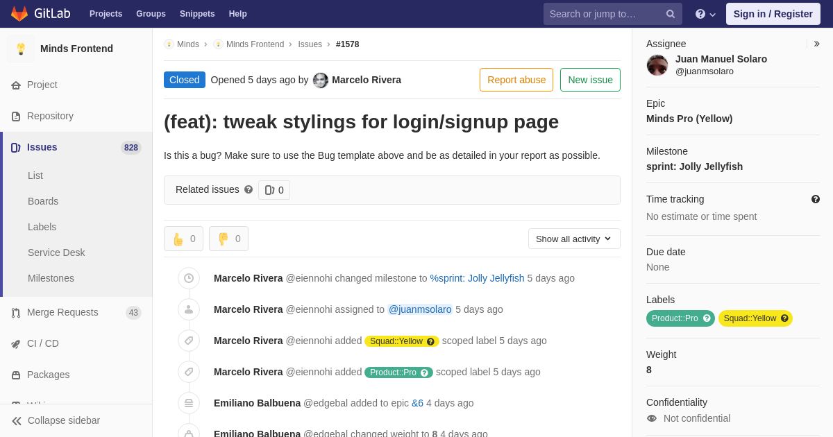Click Juan Manuel Solaro's avatar

pyautogui.click(x=657, y=65)
